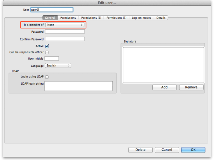
Task: Switch to the Permissions tab
Action: coord(68,18)
